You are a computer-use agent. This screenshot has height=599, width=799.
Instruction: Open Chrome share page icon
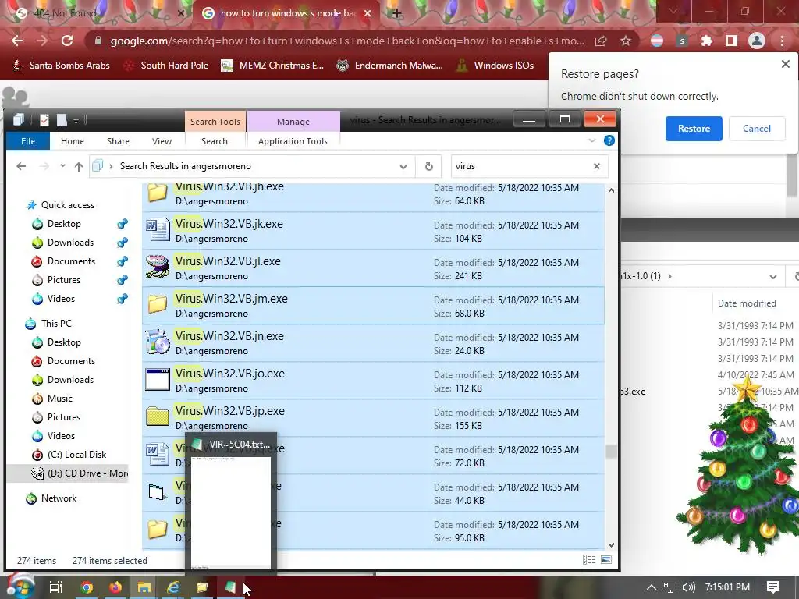point(601,41)
